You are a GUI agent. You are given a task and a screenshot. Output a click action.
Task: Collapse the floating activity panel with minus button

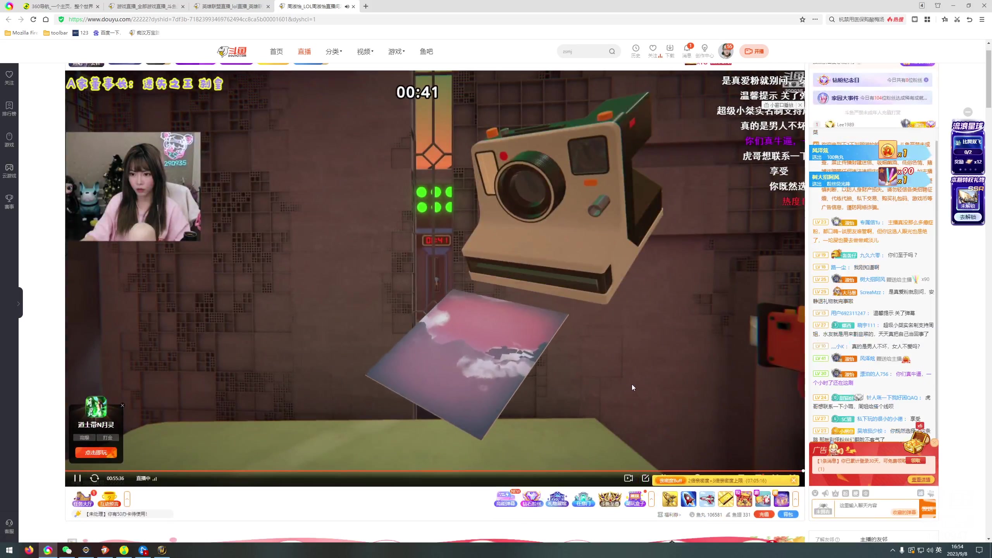(x=968, y=112)
